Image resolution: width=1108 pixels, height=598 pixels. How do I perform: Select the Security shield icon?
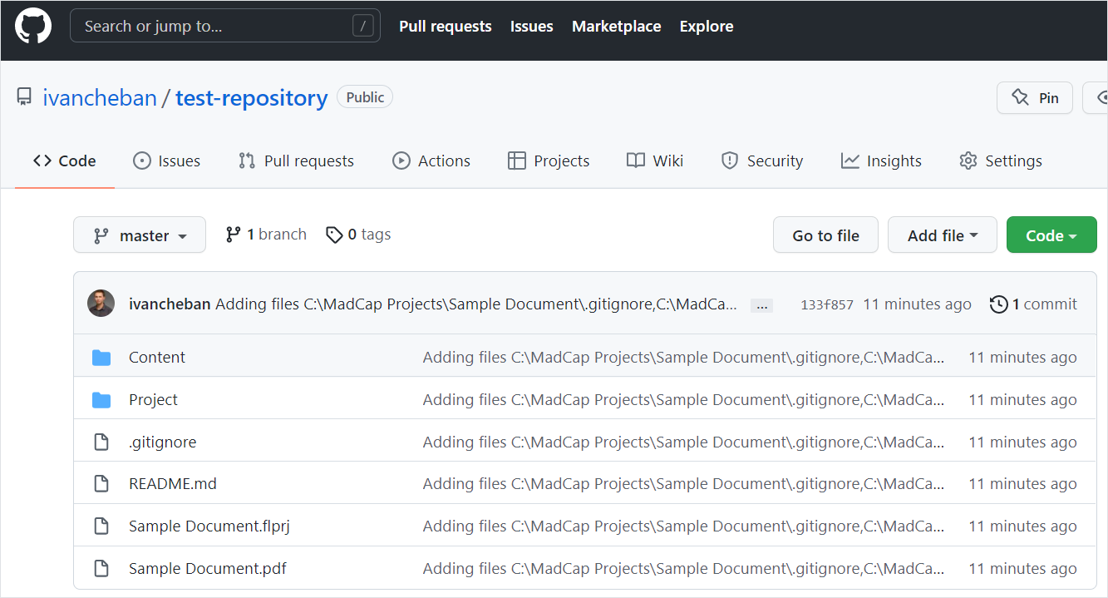click(x=730, y=161)
